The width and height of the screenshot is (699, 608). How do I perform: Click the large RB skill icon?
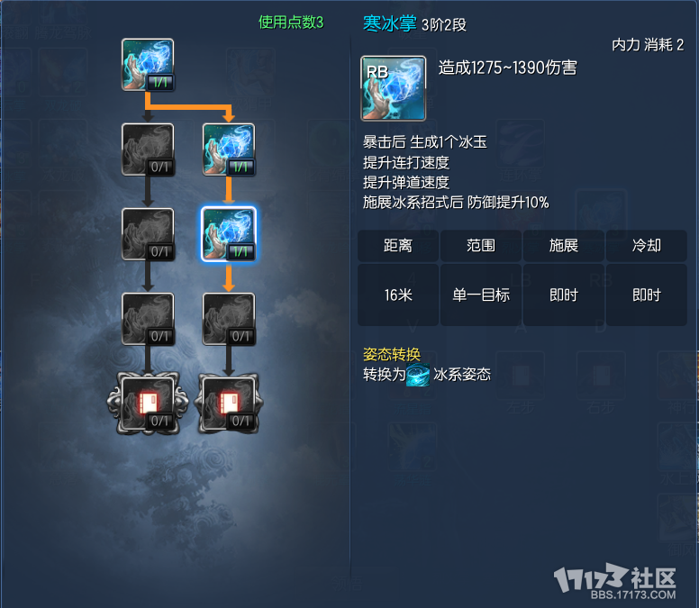coord(393,88)
